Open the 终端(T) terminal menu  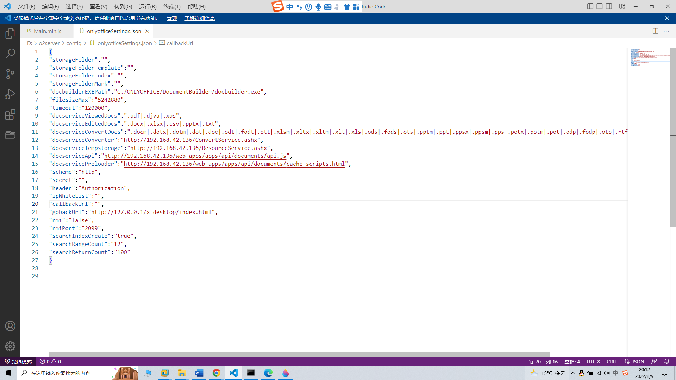(x=172, y=6)
